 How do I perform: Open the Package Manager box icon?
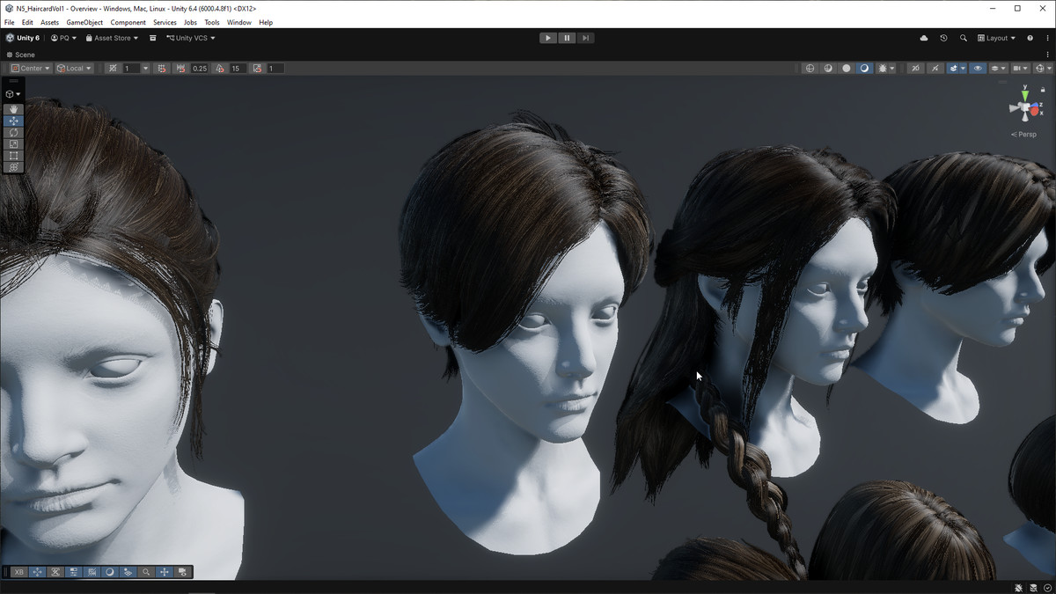click(x=152, y=38)
